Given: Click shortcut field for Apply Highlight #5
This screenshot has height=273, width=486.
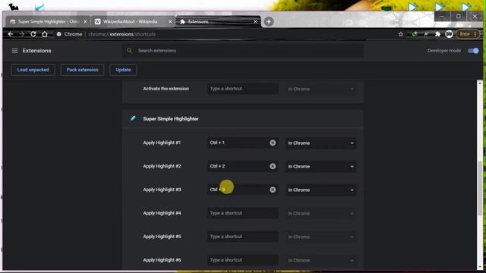Looking at the screenshot, I should pos(243,237).
